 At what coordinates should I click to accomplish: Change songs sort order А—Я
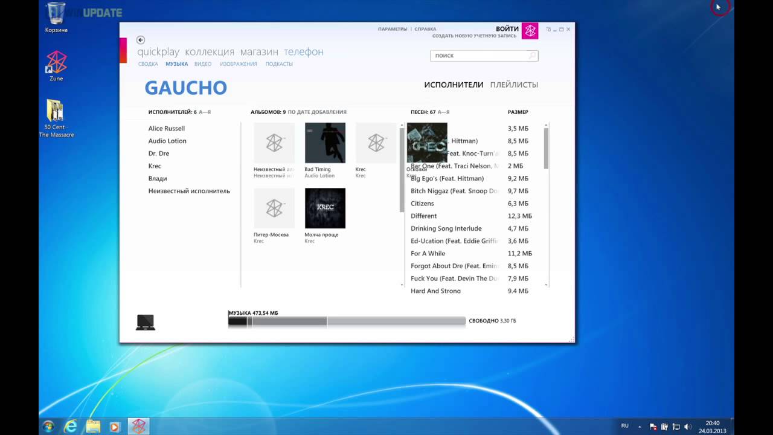[x=443, y=112]
